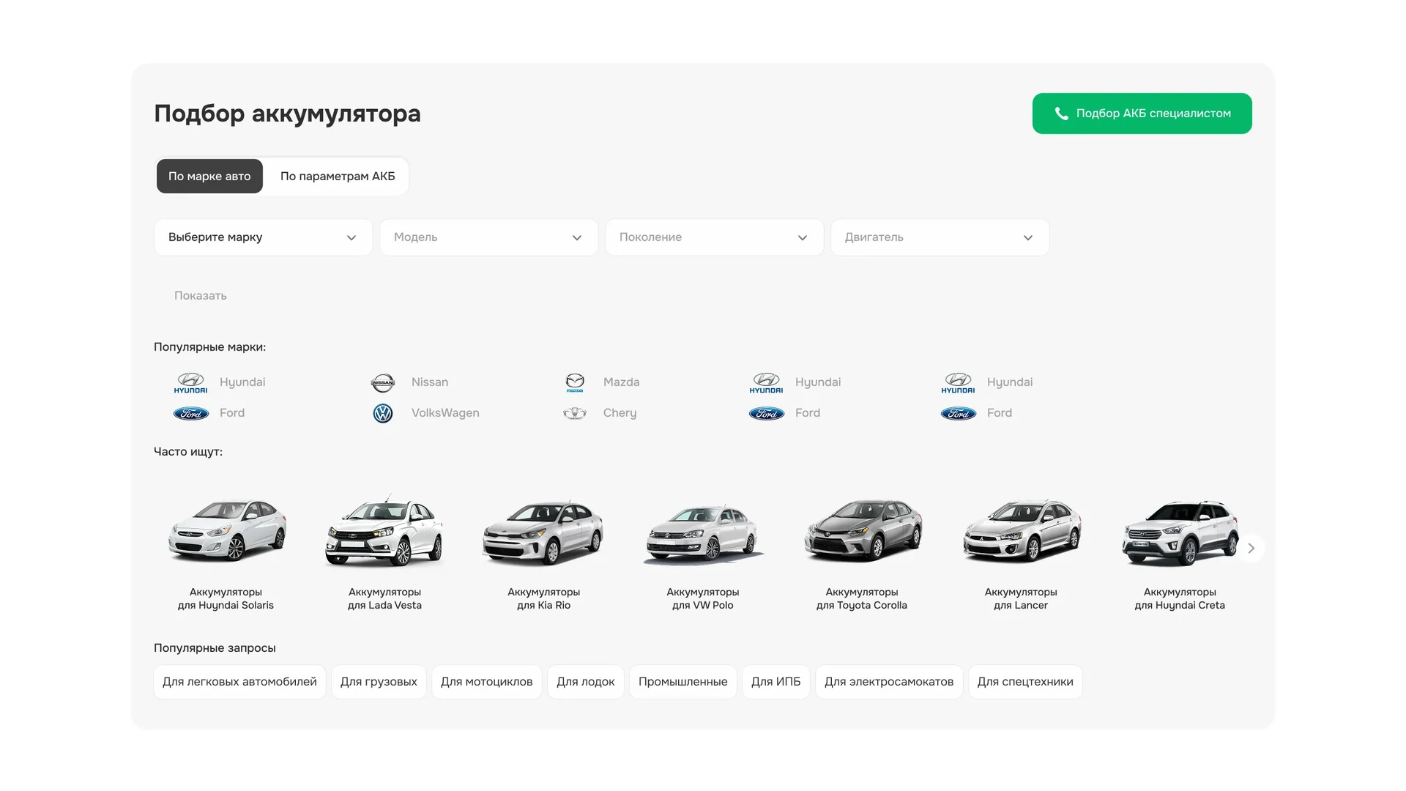Choose the Mazda brand logo

click(x=575, y=382)
